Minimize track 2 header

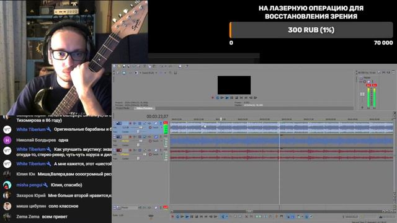[114, 137]
